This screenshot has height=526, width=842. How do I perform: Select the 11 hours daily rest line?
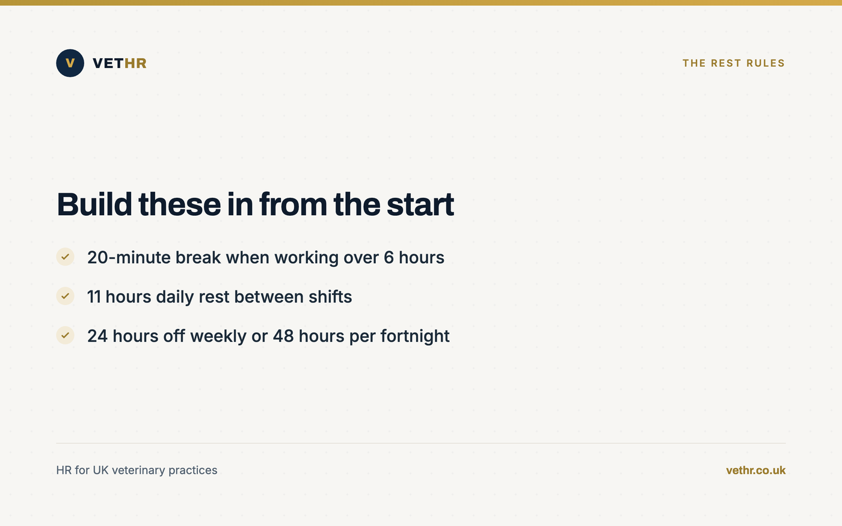click(x=220, y=296)
